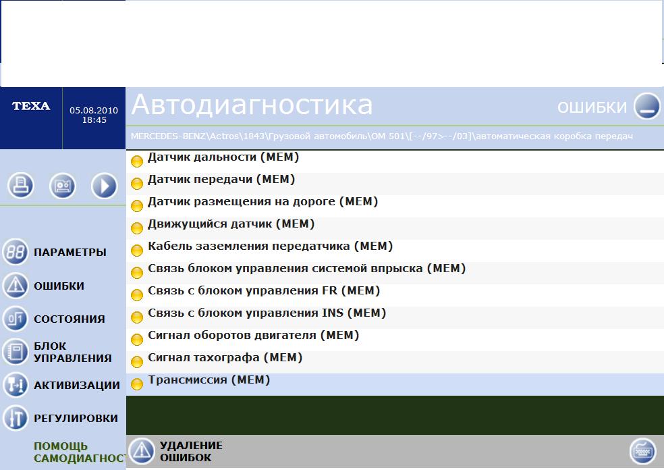Click yellow indicator for Трансмиссия

[137, 384]
